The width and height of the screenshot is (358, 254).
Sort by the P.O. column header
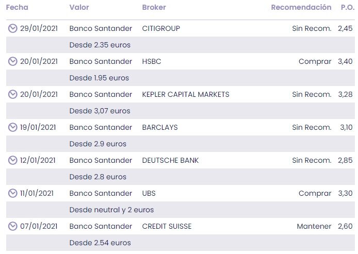click(x=347, y=7)
